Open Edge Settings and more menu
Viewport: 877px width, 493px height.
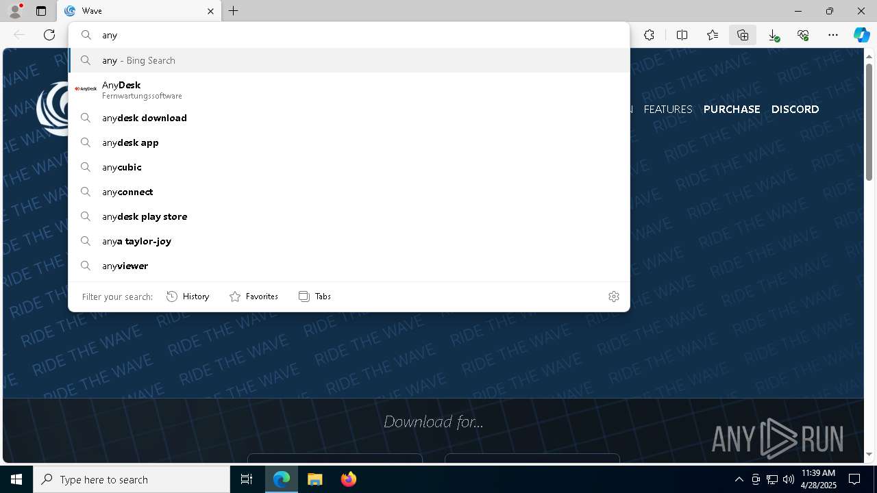pos(833,35)
